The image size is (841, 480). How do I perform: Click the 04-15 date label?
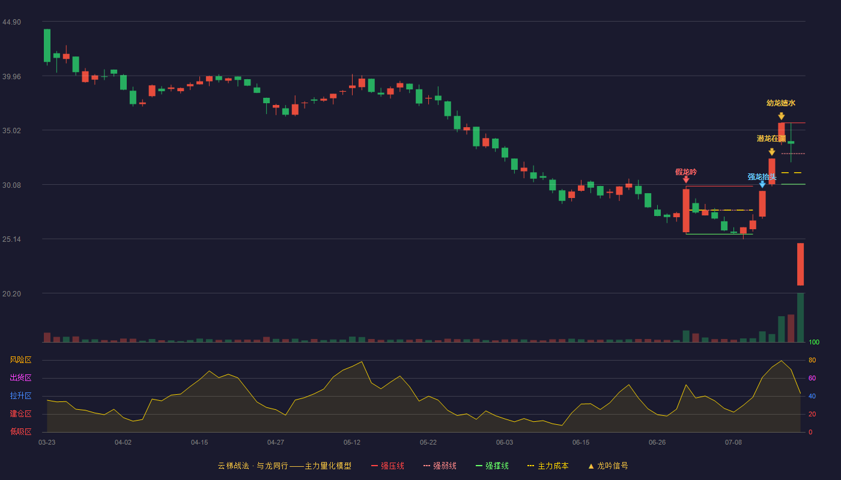[x=199, y=442]
